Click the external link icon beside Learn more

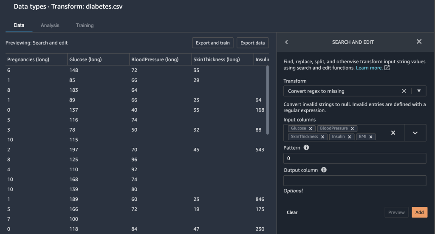[387, 68]
